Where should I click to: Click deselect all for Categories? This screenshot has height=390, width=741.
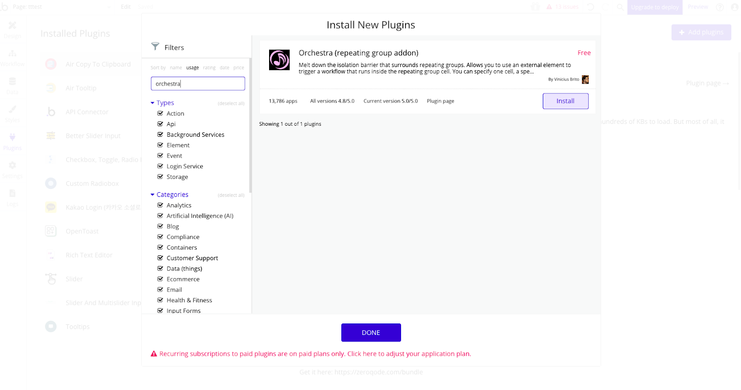point(231,195)
